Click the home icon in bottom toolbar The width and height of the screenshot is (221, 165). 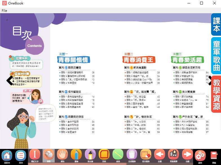(7, 155)
